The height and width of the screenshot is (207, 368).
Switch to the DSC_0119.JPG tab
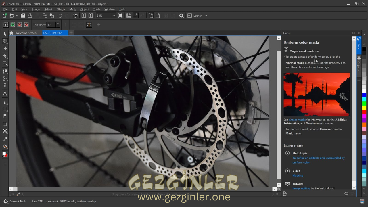coord(55,33)
